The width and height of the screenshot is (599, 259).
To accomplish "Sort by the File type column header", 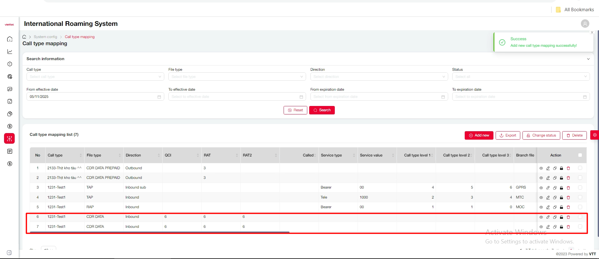I will point(103,155).
